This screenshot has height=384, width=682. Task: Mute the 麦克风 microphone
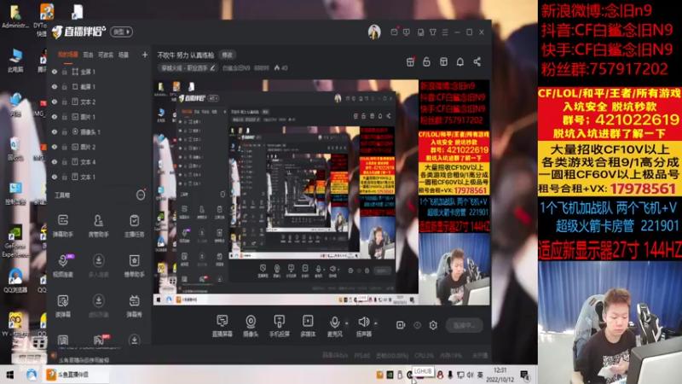[334, 326]
